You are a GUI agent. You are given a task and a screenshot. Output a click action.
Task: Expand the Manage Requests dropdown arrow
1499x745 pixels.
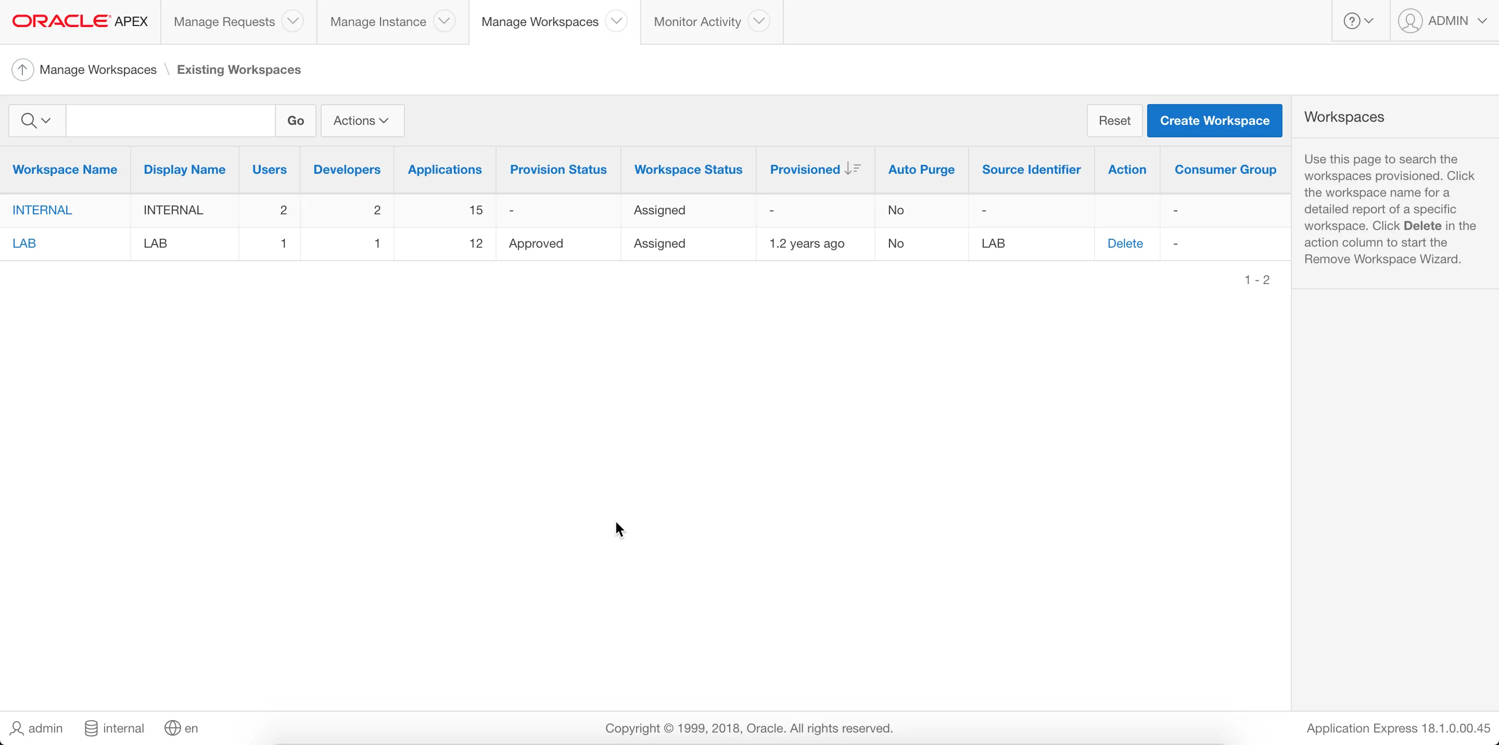[x=293, y=21]
